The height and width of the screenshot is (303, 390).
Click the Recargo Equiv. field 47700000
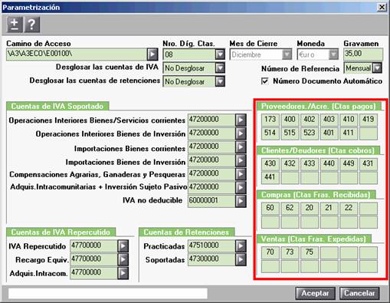tap(93, 259)
